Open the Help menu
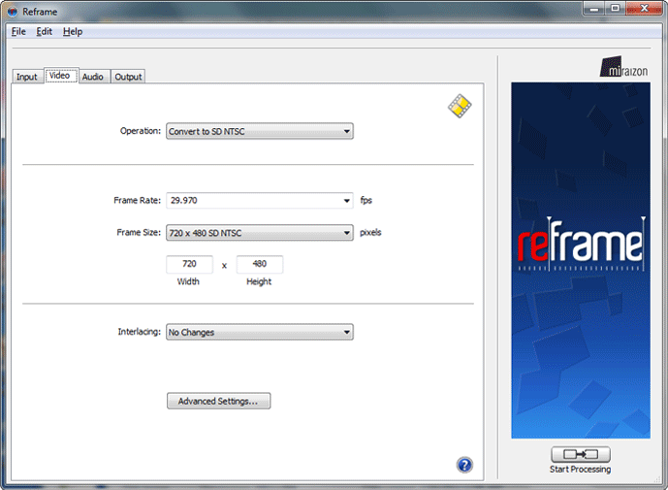The width and height of the screenshot is (668, 490). [73, 32]
